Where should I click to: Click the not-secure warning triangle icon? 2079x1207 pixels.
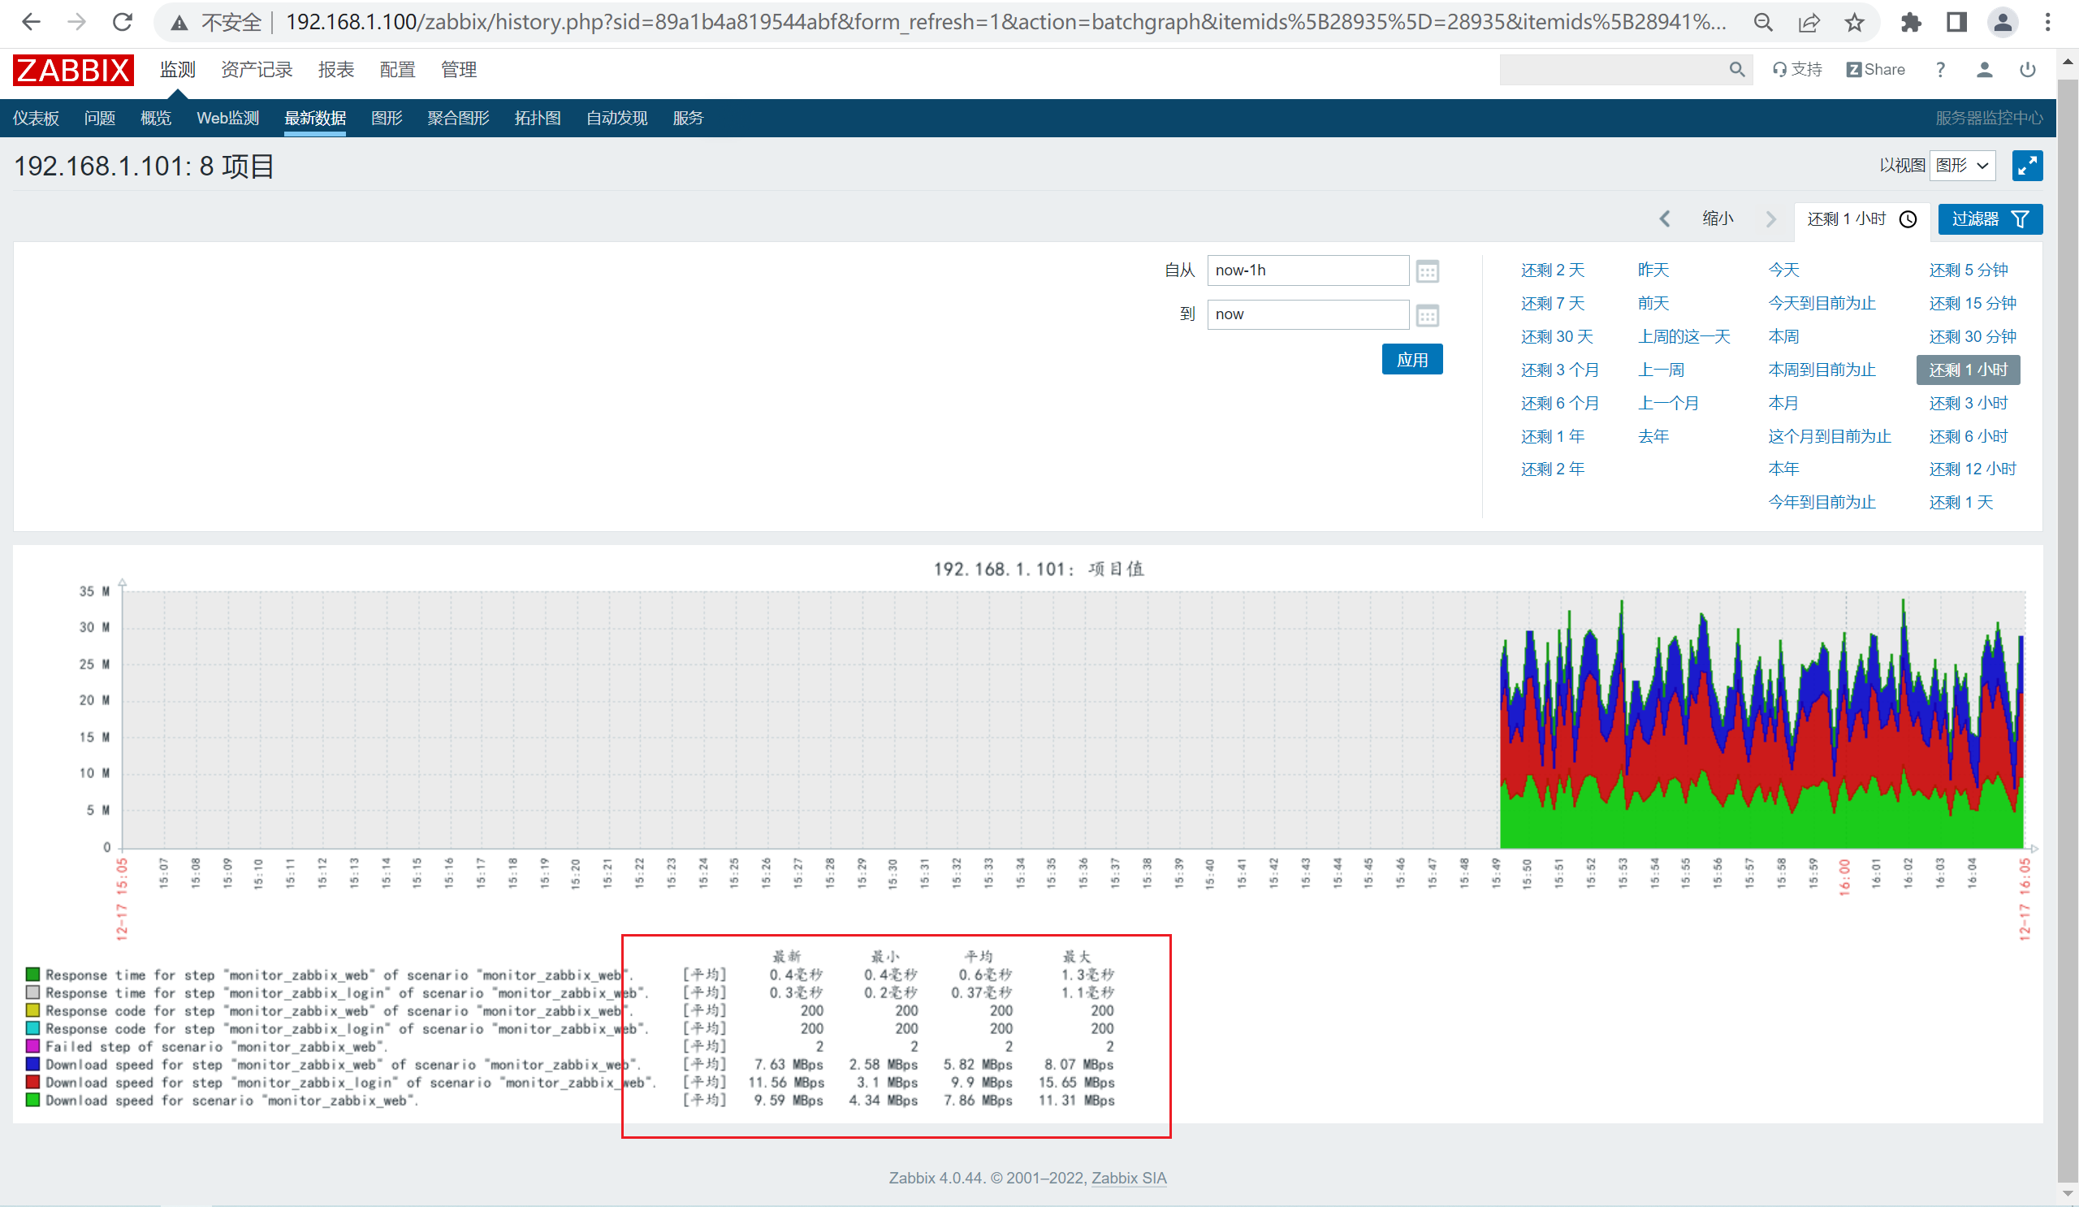179,23
